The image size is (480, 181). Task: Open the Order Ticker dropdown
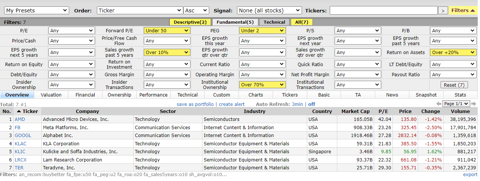click(140, 11)
